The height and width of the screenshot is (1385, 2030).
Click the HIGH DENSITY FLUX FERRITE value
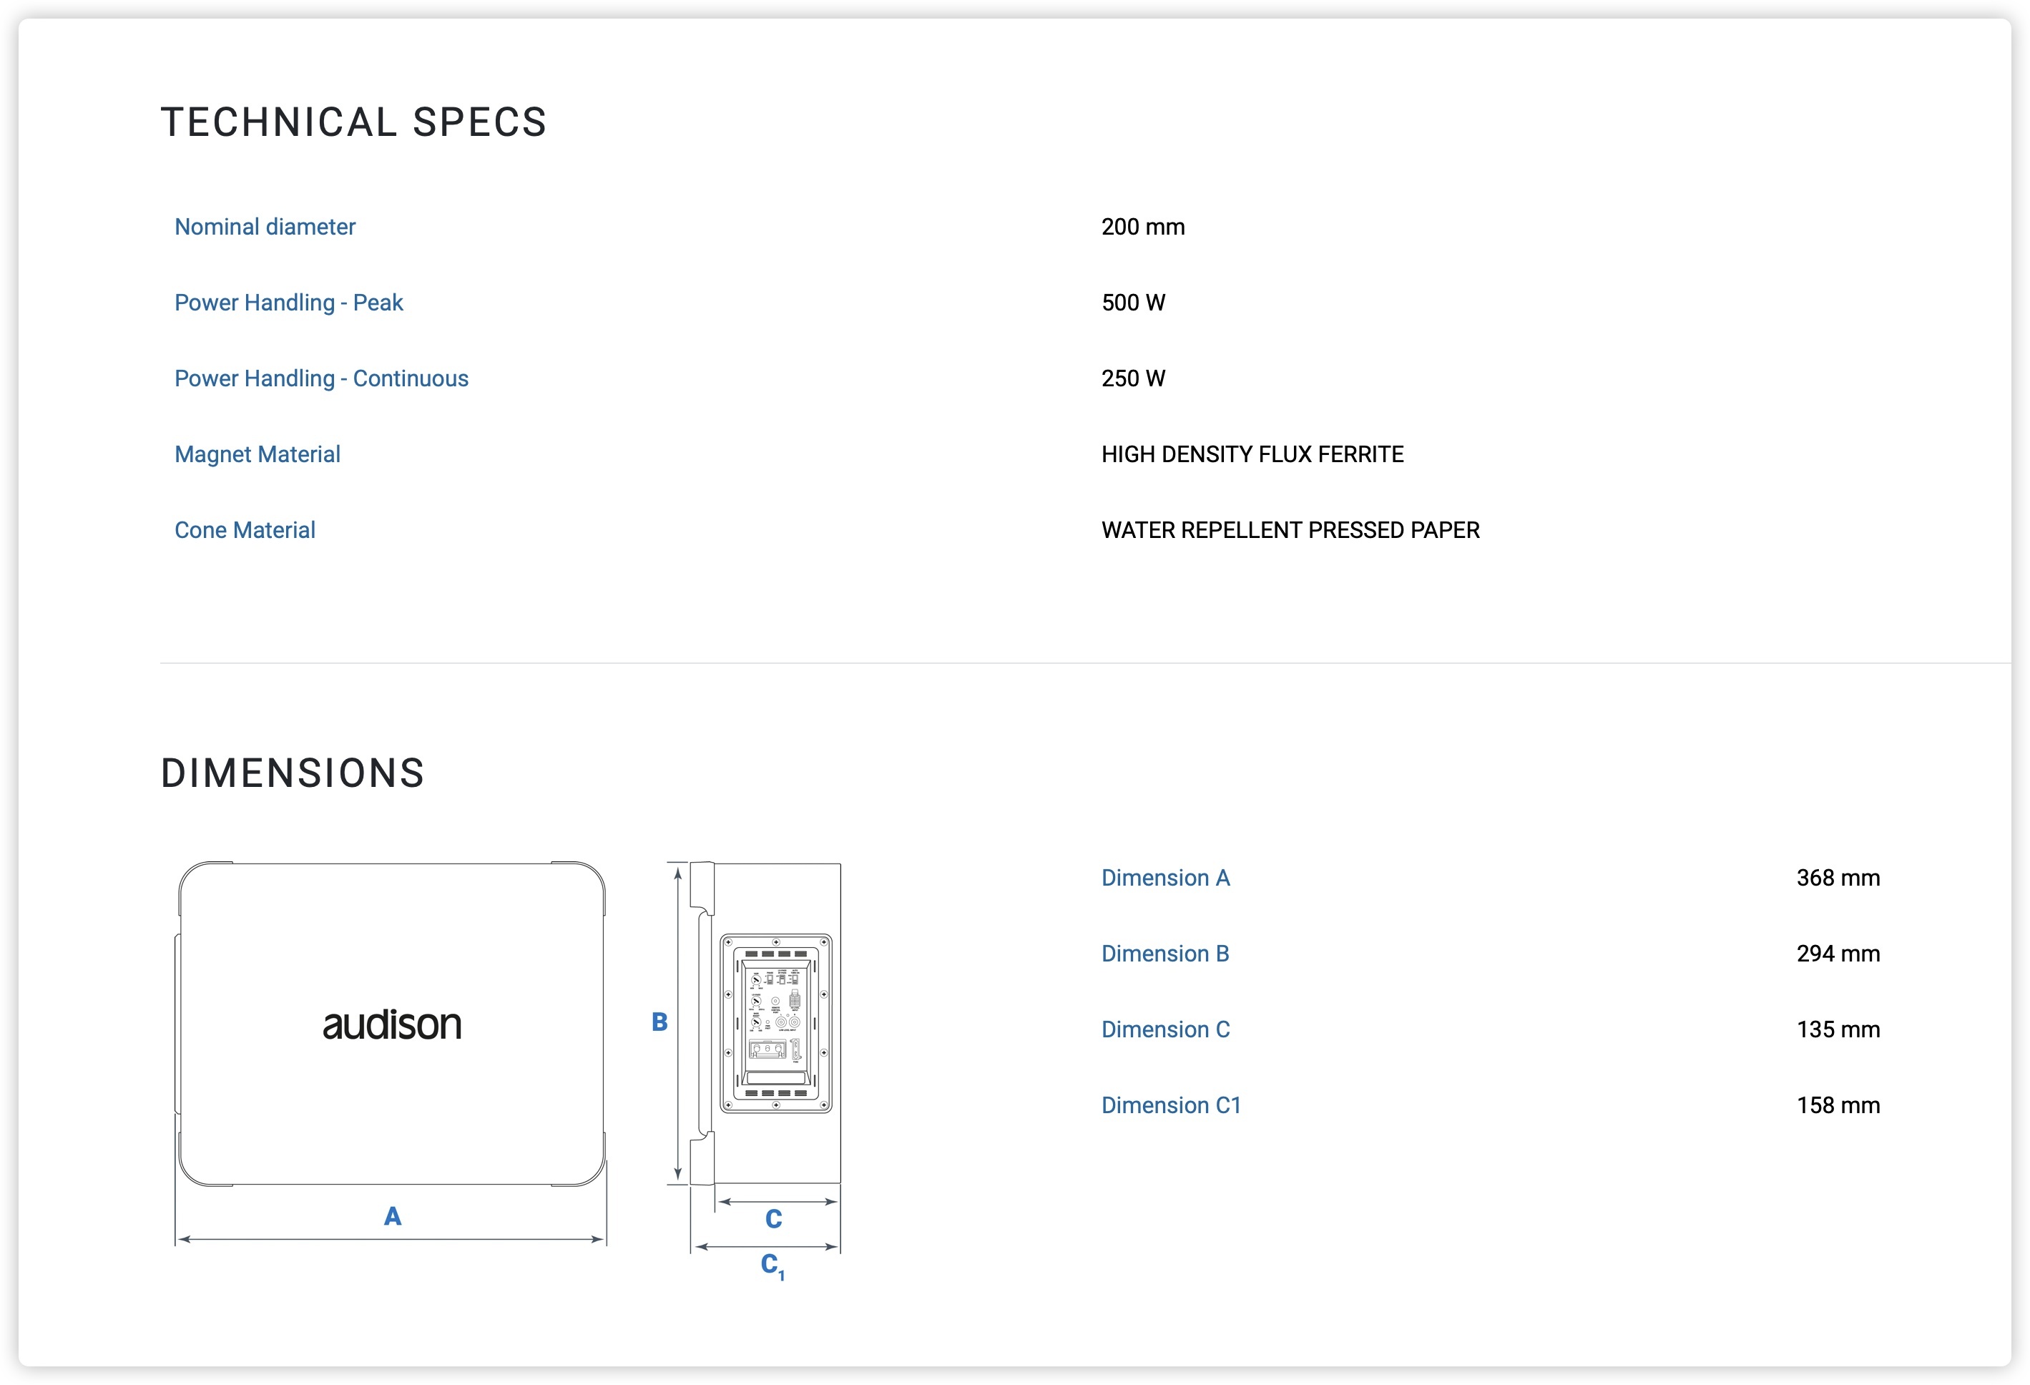pyautogui.click(x=1252, y=454)
